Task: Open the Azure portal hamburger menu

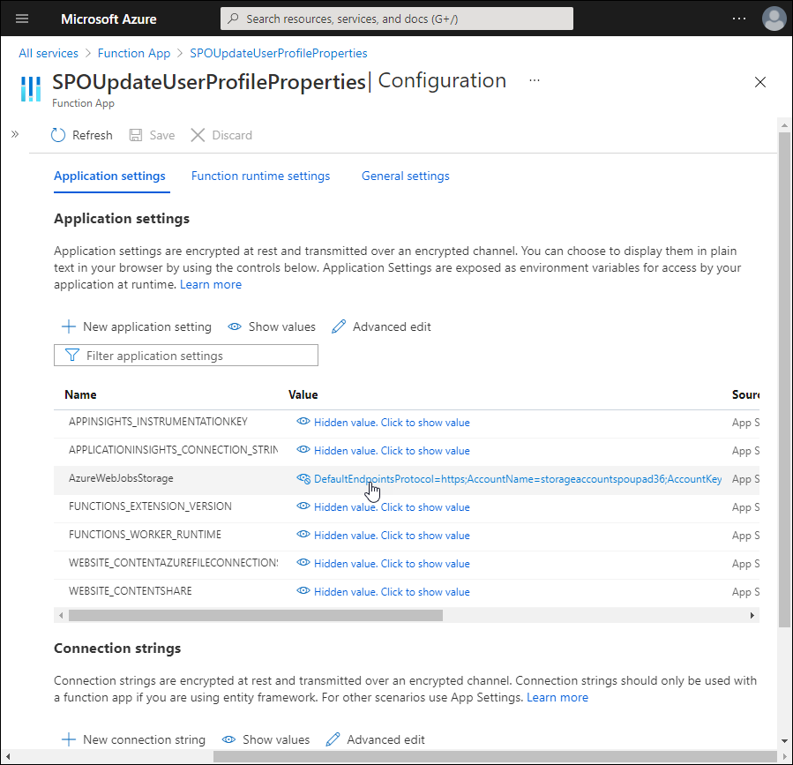Action: click(x=22, y=19)
